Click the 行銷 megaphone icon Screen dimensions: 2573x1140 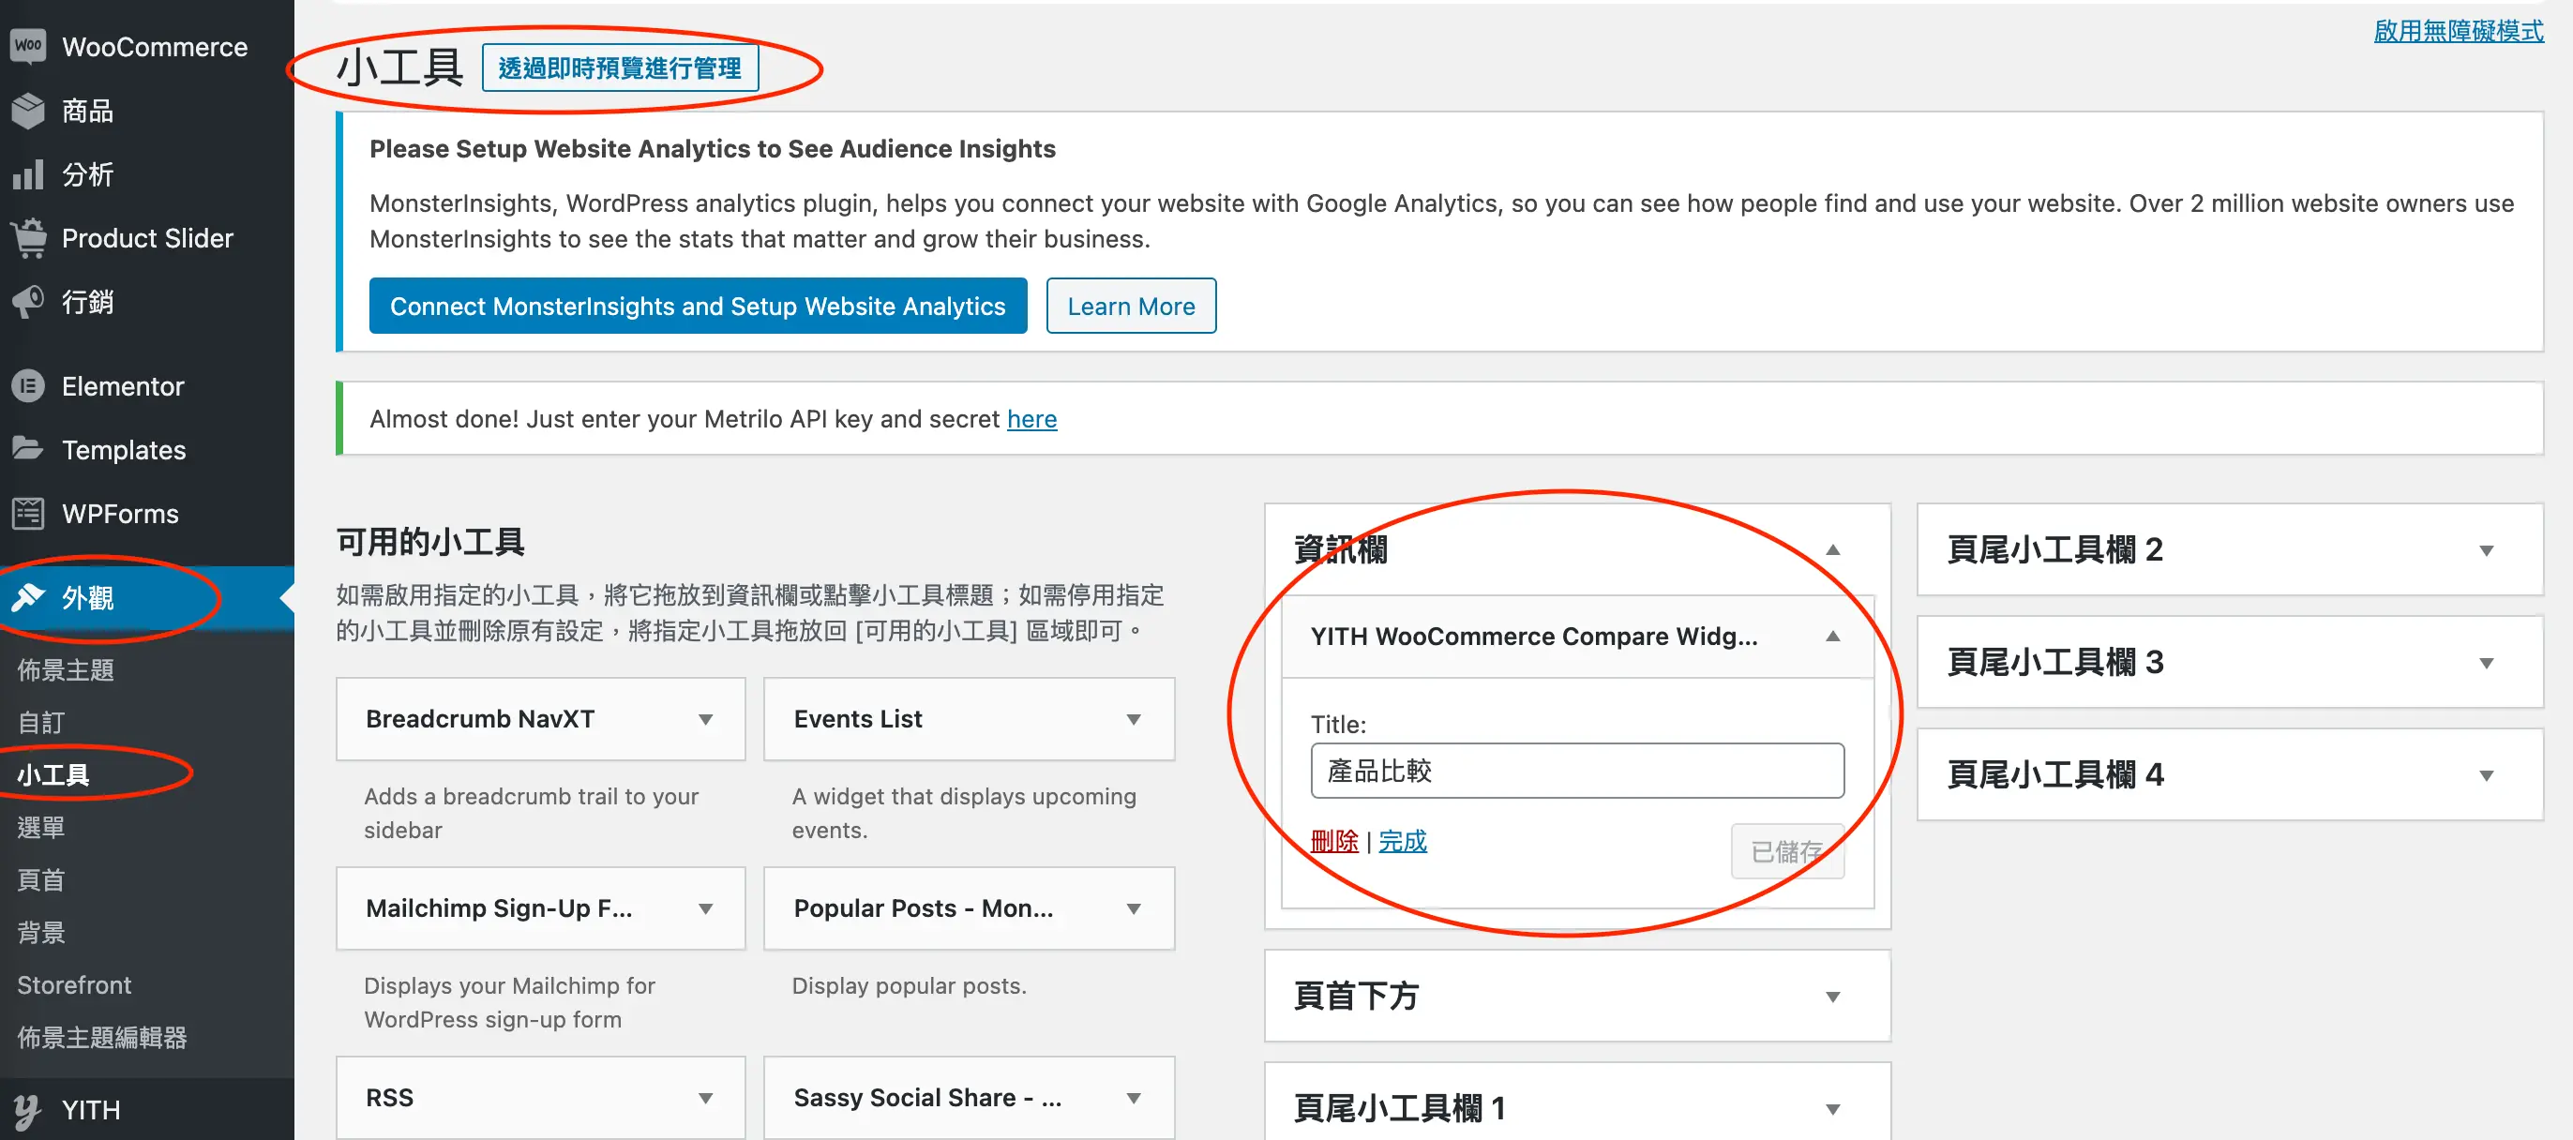pos(28,302)
